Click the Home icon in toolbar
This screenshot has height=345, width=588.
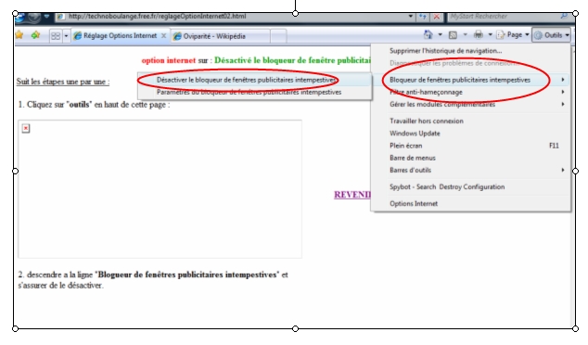[428, 34]
